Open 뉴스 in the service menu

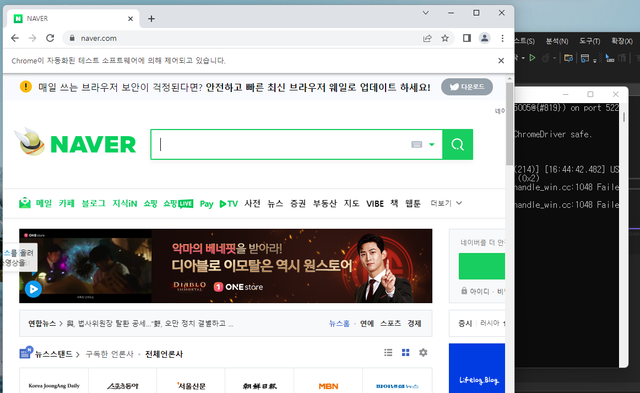(275, 203)
